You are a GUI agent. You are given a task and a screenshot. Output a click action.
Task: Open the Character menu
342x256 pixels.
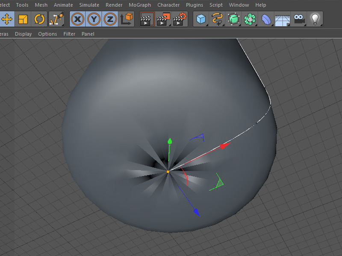[x=168, y=5]
